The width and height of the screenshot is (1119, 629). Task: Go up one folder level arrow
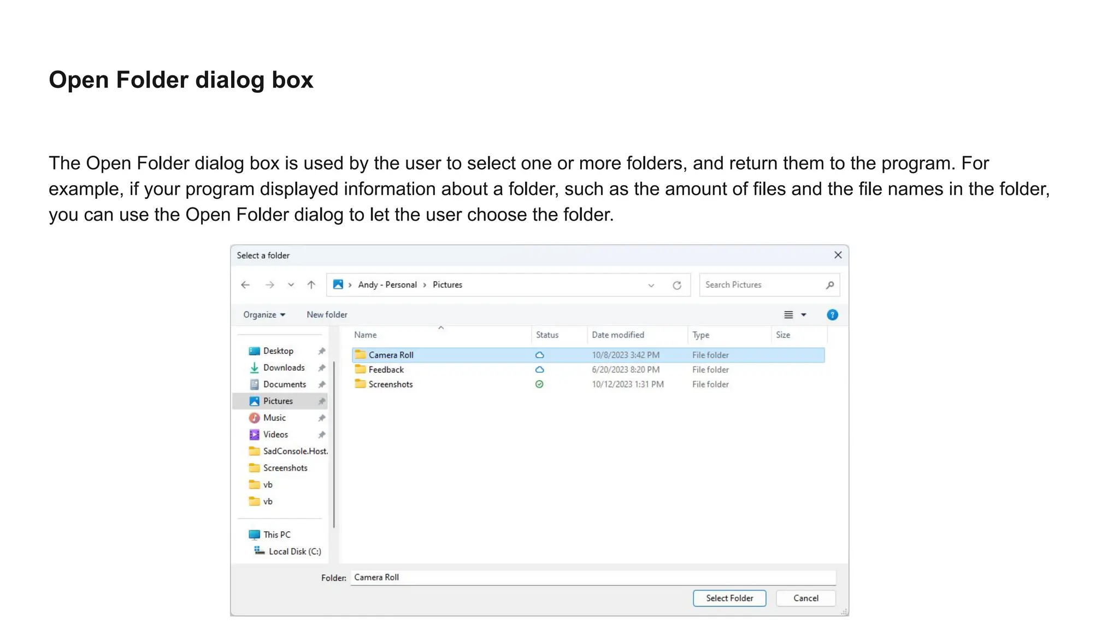point(311,285)
